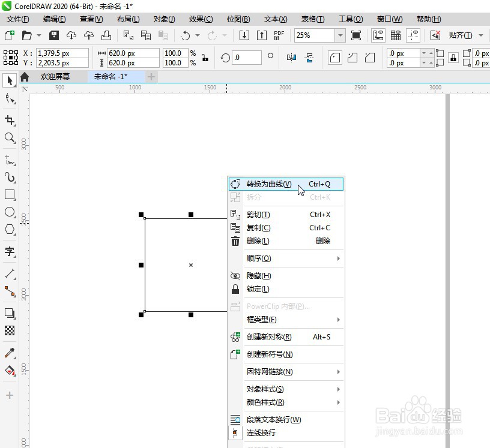The width and height of the screenshot is (490, 448).
Task: Select the Parallel Dimension tool
Action: (10, 274)
